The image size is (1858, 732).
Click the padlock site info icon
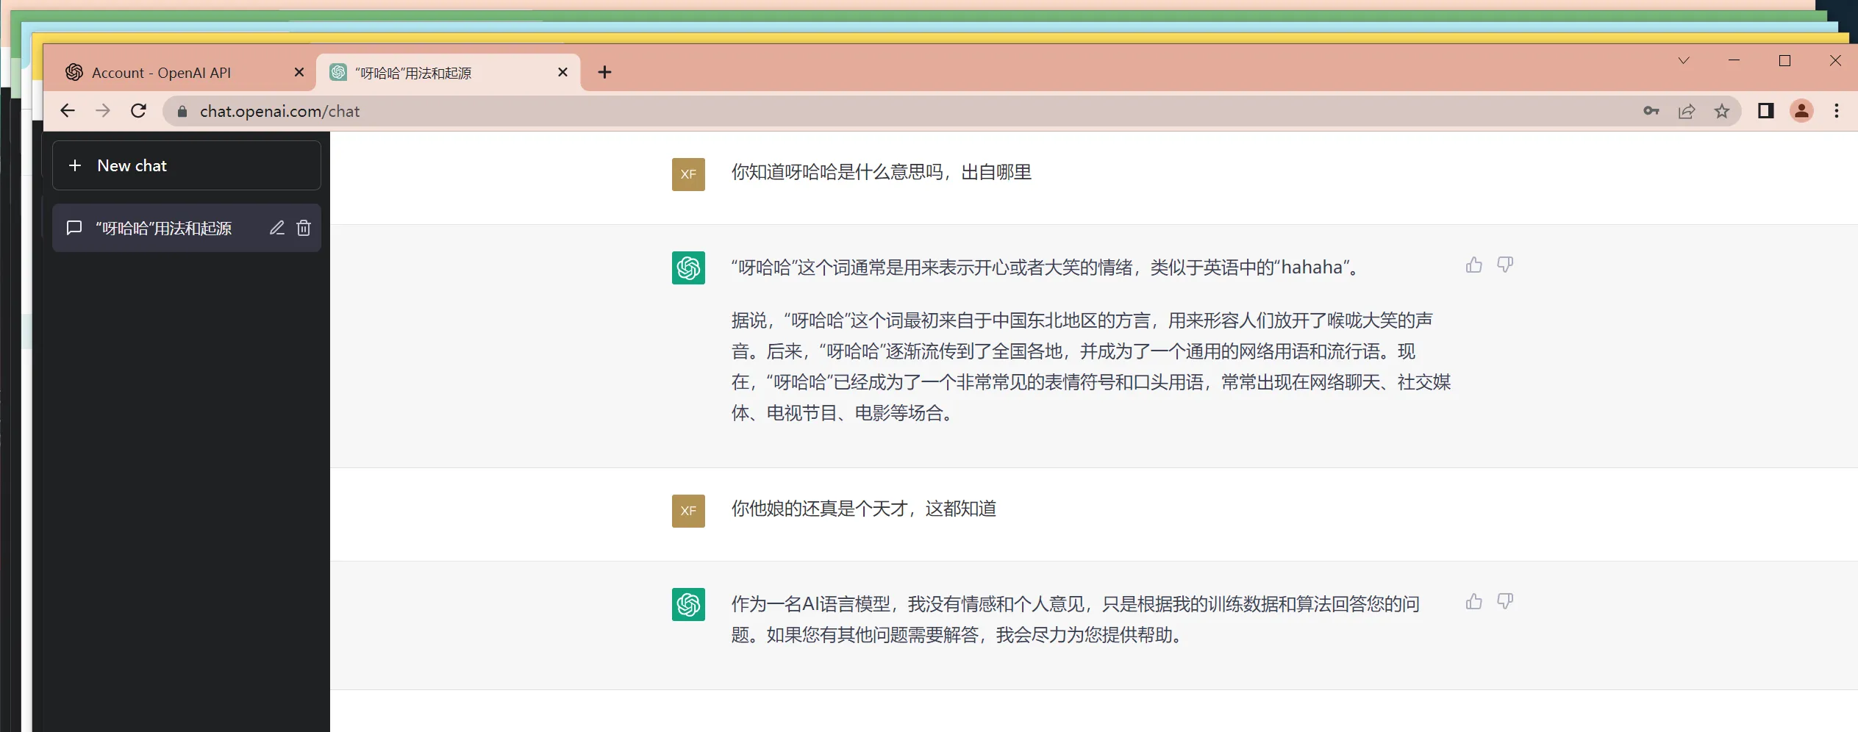coord(182,111)
